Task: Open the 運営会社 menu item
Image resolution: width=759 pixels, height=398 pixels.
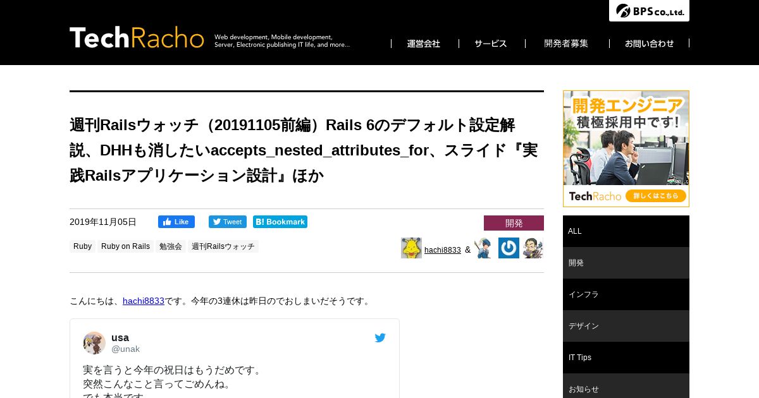Action: tap(423, 44)
